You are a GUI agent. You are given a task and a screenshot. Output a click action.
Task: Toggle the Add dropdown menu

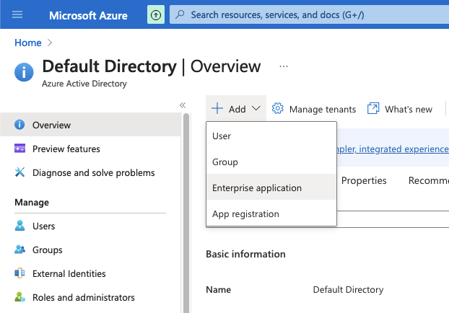(x=236, y=109)
